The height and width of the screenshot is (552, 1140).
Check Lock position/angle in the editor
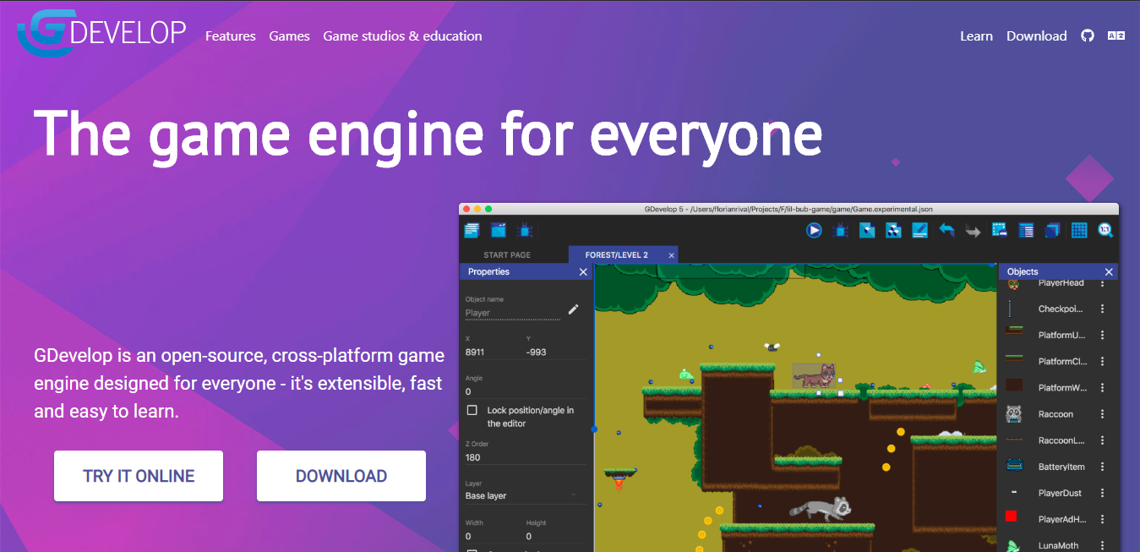pos(472,410)
